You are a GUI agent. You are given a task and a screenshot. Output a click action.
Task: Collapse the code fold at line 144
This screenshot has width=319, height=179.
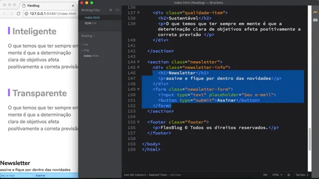[x=139, y=62]
